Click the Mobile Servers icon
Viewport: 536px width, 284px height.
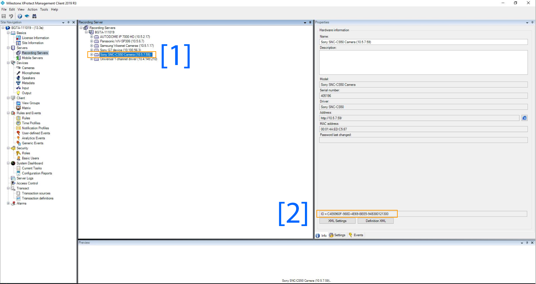(x=19, y=58)
